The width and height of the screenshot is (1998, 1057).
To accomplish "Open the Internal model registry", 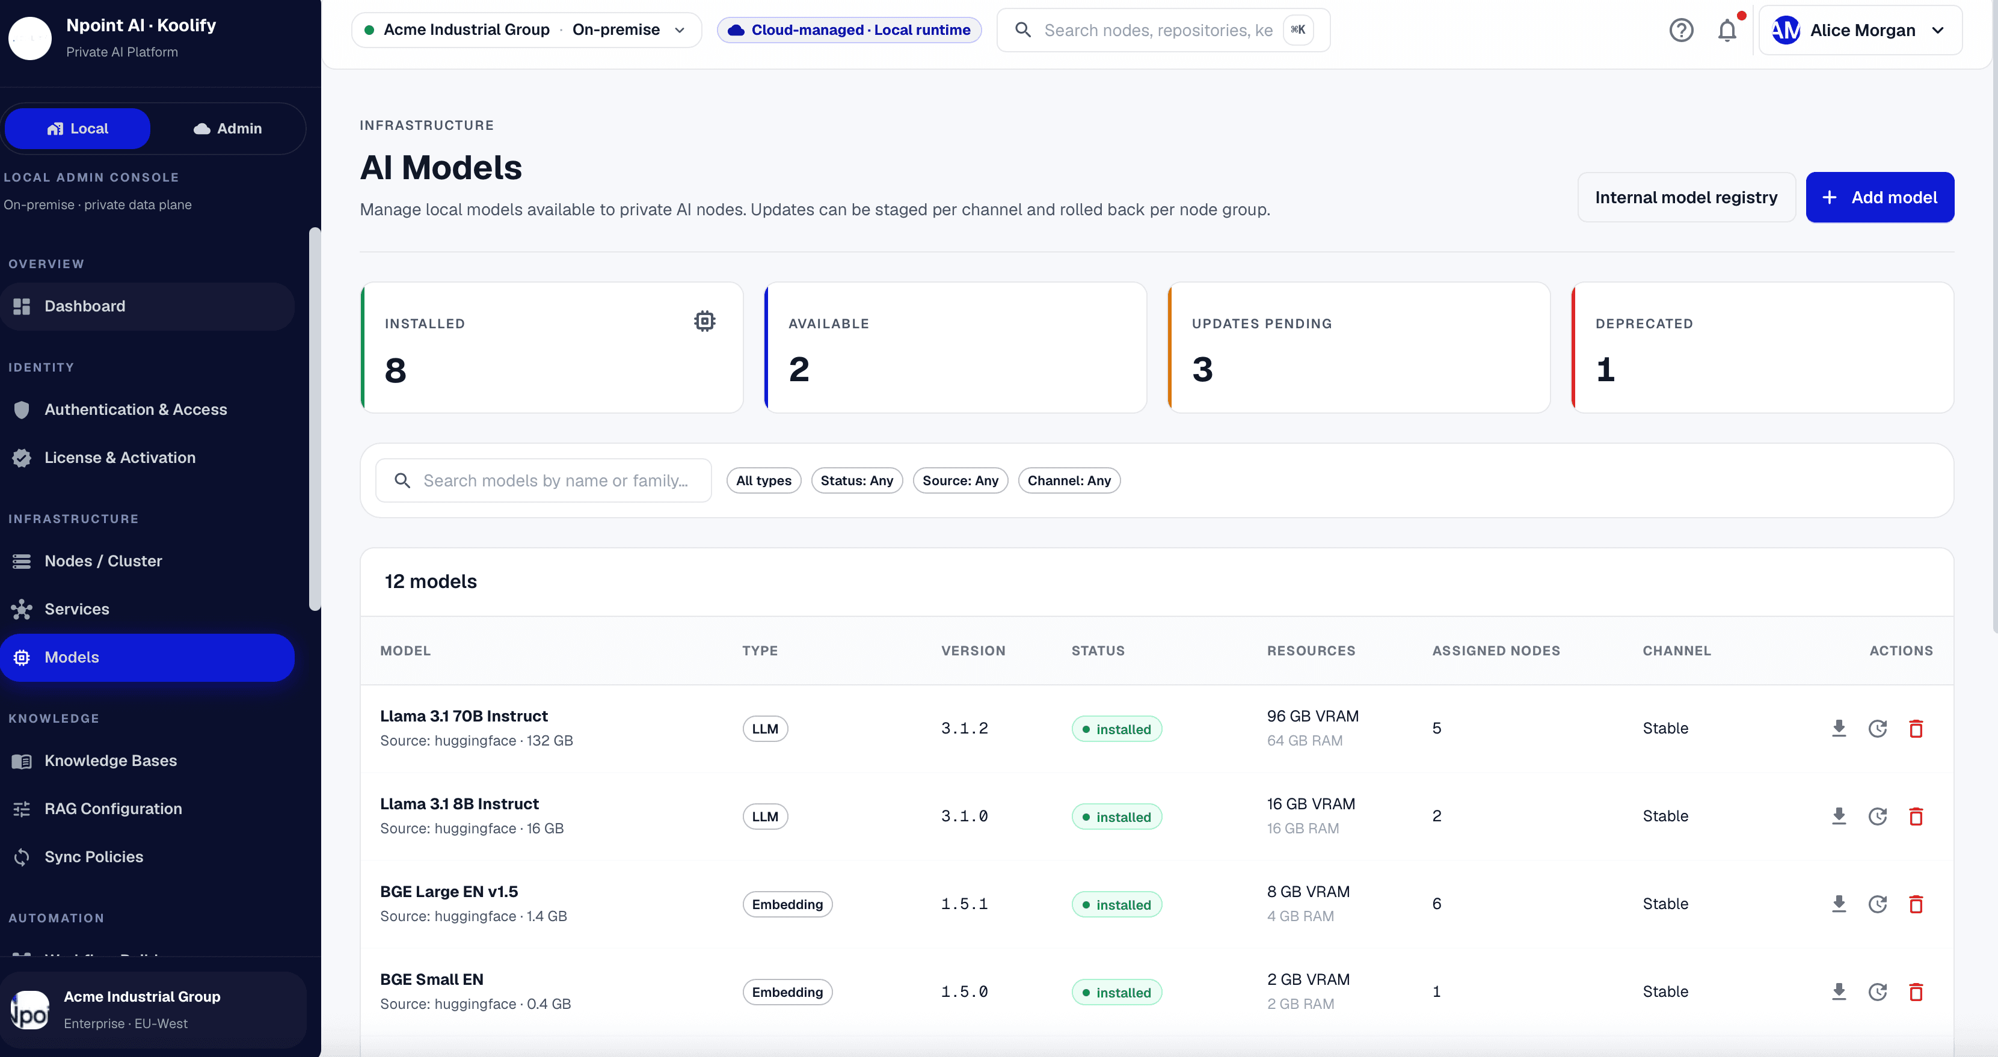I will 1686,197.
